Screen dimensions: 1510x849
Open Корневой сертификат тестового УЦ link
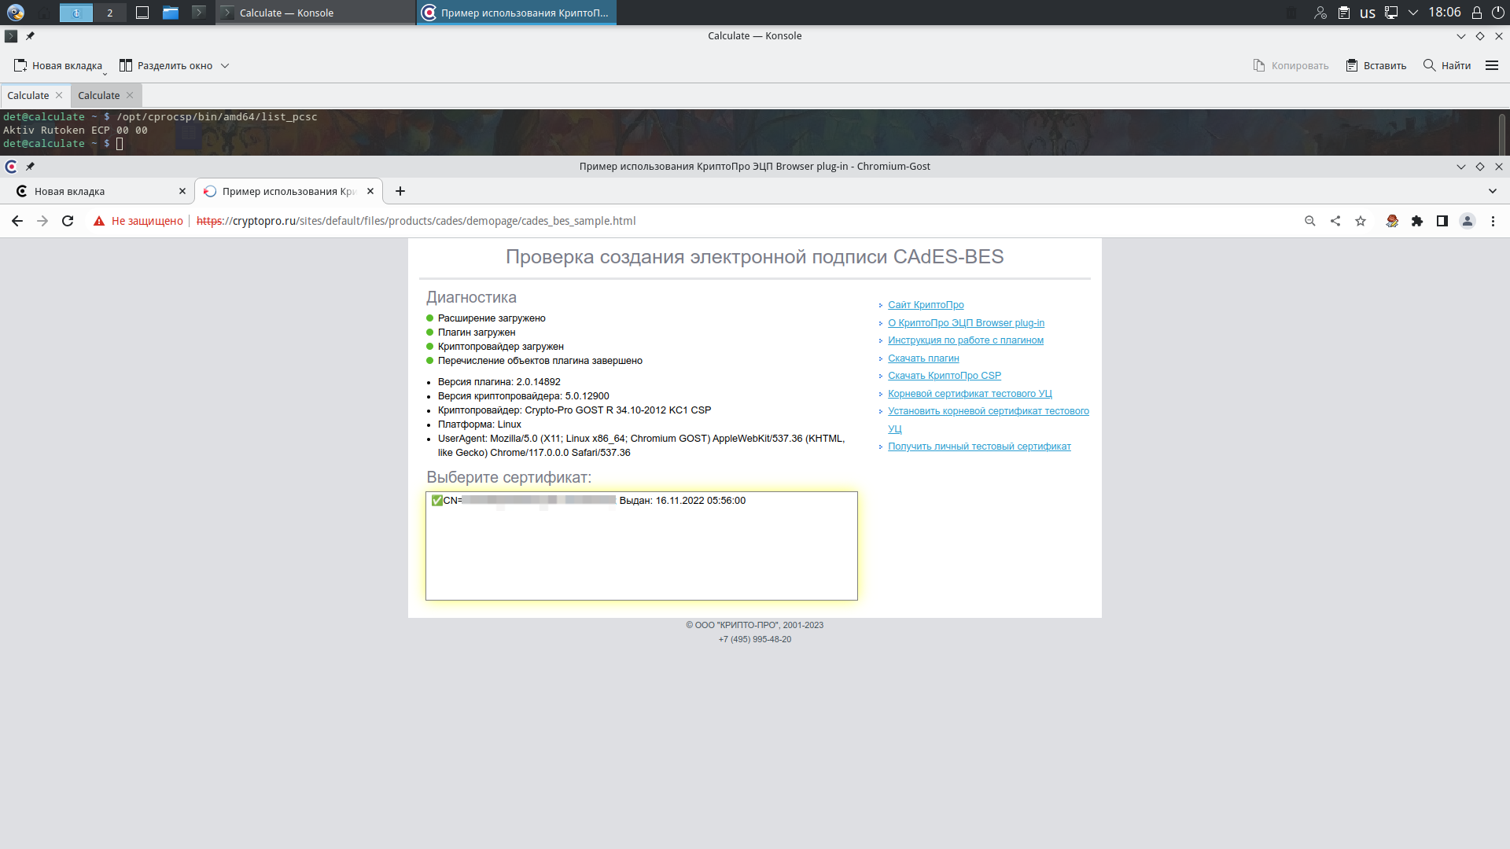(x=970, y=394)
